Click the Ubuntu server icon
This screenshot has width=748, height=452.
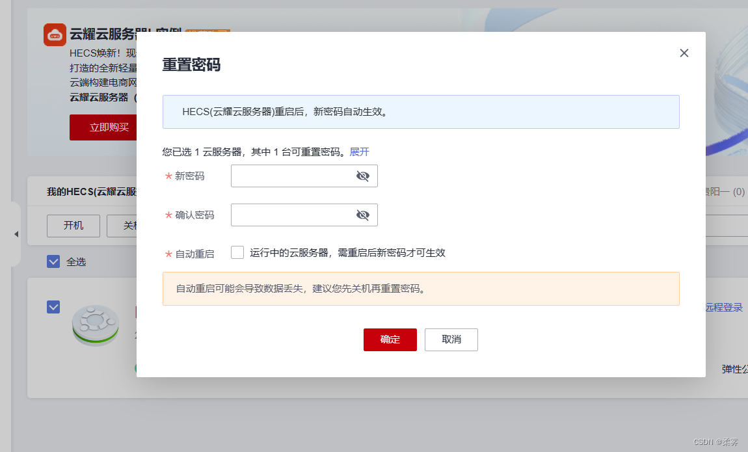click(96, 325)
